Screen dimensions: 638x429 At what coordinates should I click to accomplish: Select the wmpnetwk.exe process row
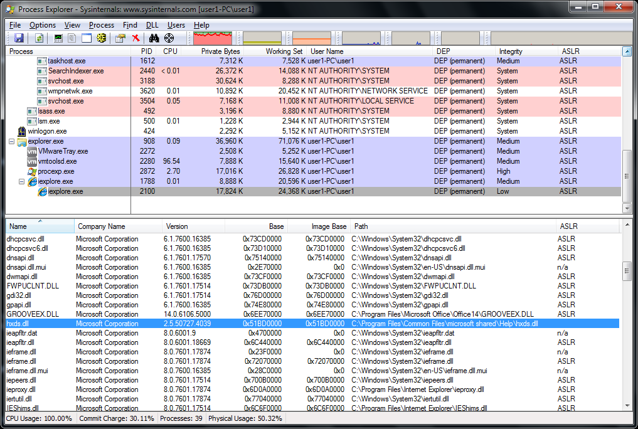[x=313, y=91]
